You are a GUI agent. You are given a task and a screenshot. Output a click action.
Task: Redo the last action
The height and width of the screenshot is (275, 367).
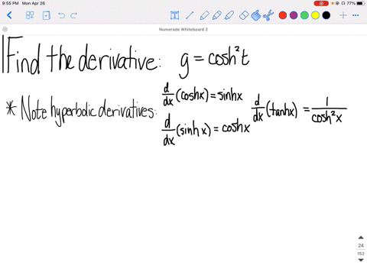[74, 15]
